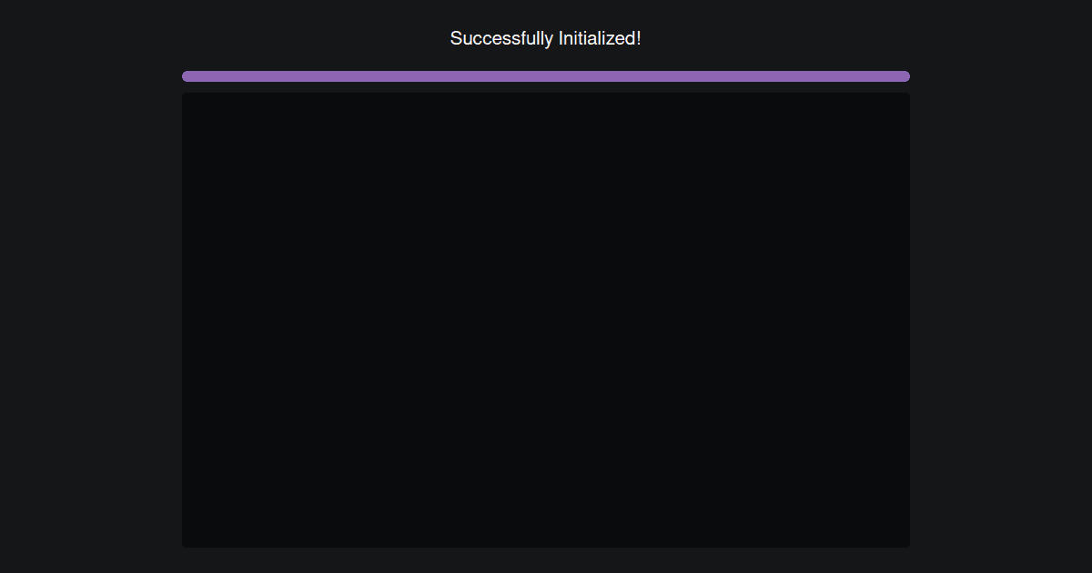Click the middle of the purple loading bar
This screenshot has height=573, width=1092.
click(546, 76)
